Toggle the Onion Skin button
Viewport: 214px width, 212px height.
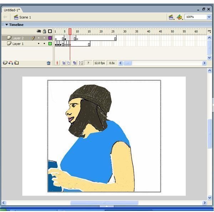tap(63, 63)
